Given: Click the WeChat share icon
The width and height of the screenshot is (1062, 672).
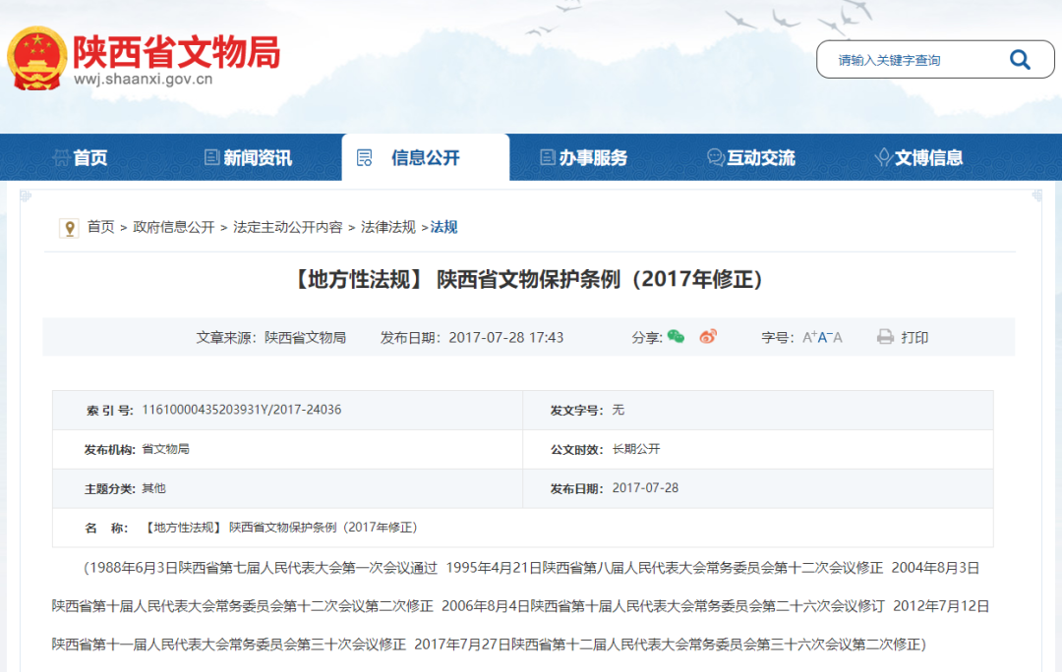Looking at the screenshot, I should click(x=676, y=337).
